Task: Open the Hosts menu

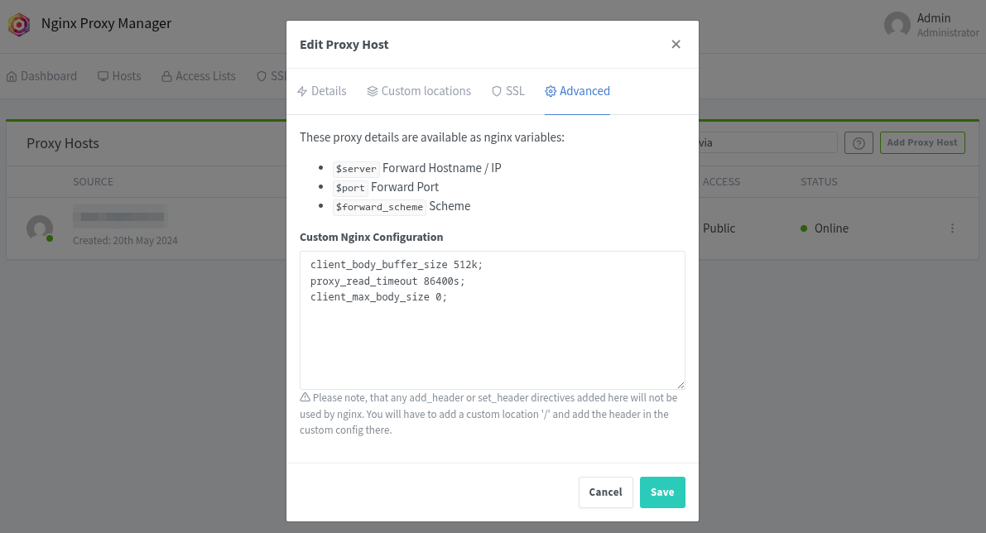Action: [119, 76]
